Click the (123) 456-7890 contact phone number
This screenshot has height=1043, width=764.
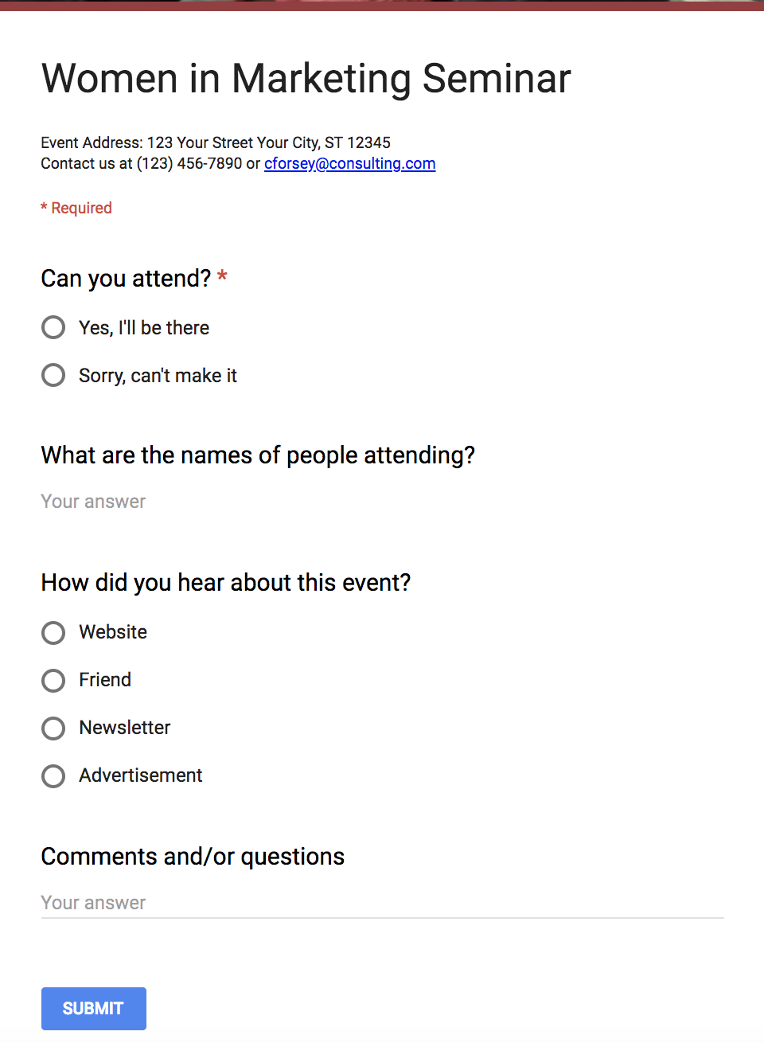coord(189,163)
